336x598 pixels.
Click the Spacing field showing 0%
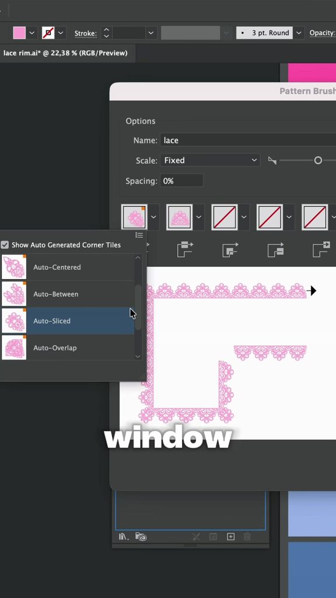pyautogui.click(x=182, y=181)
